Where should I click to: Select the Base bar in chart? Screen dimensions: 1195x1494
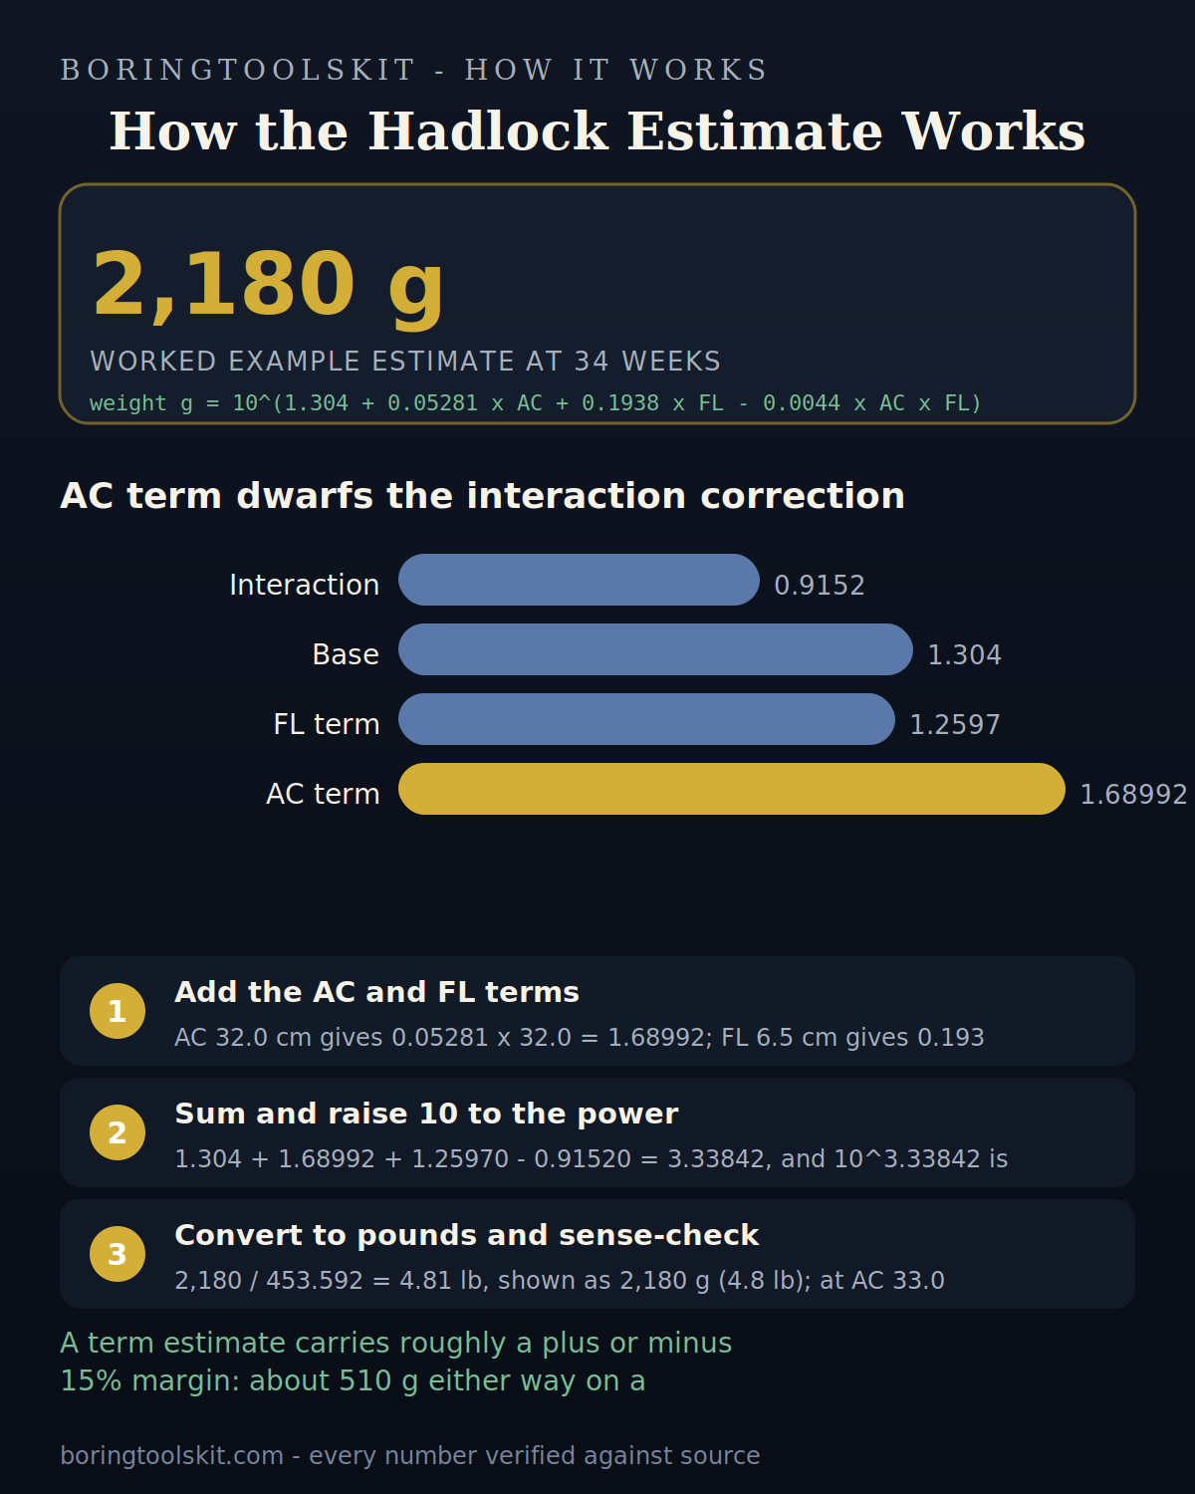[x=655, y=649]
